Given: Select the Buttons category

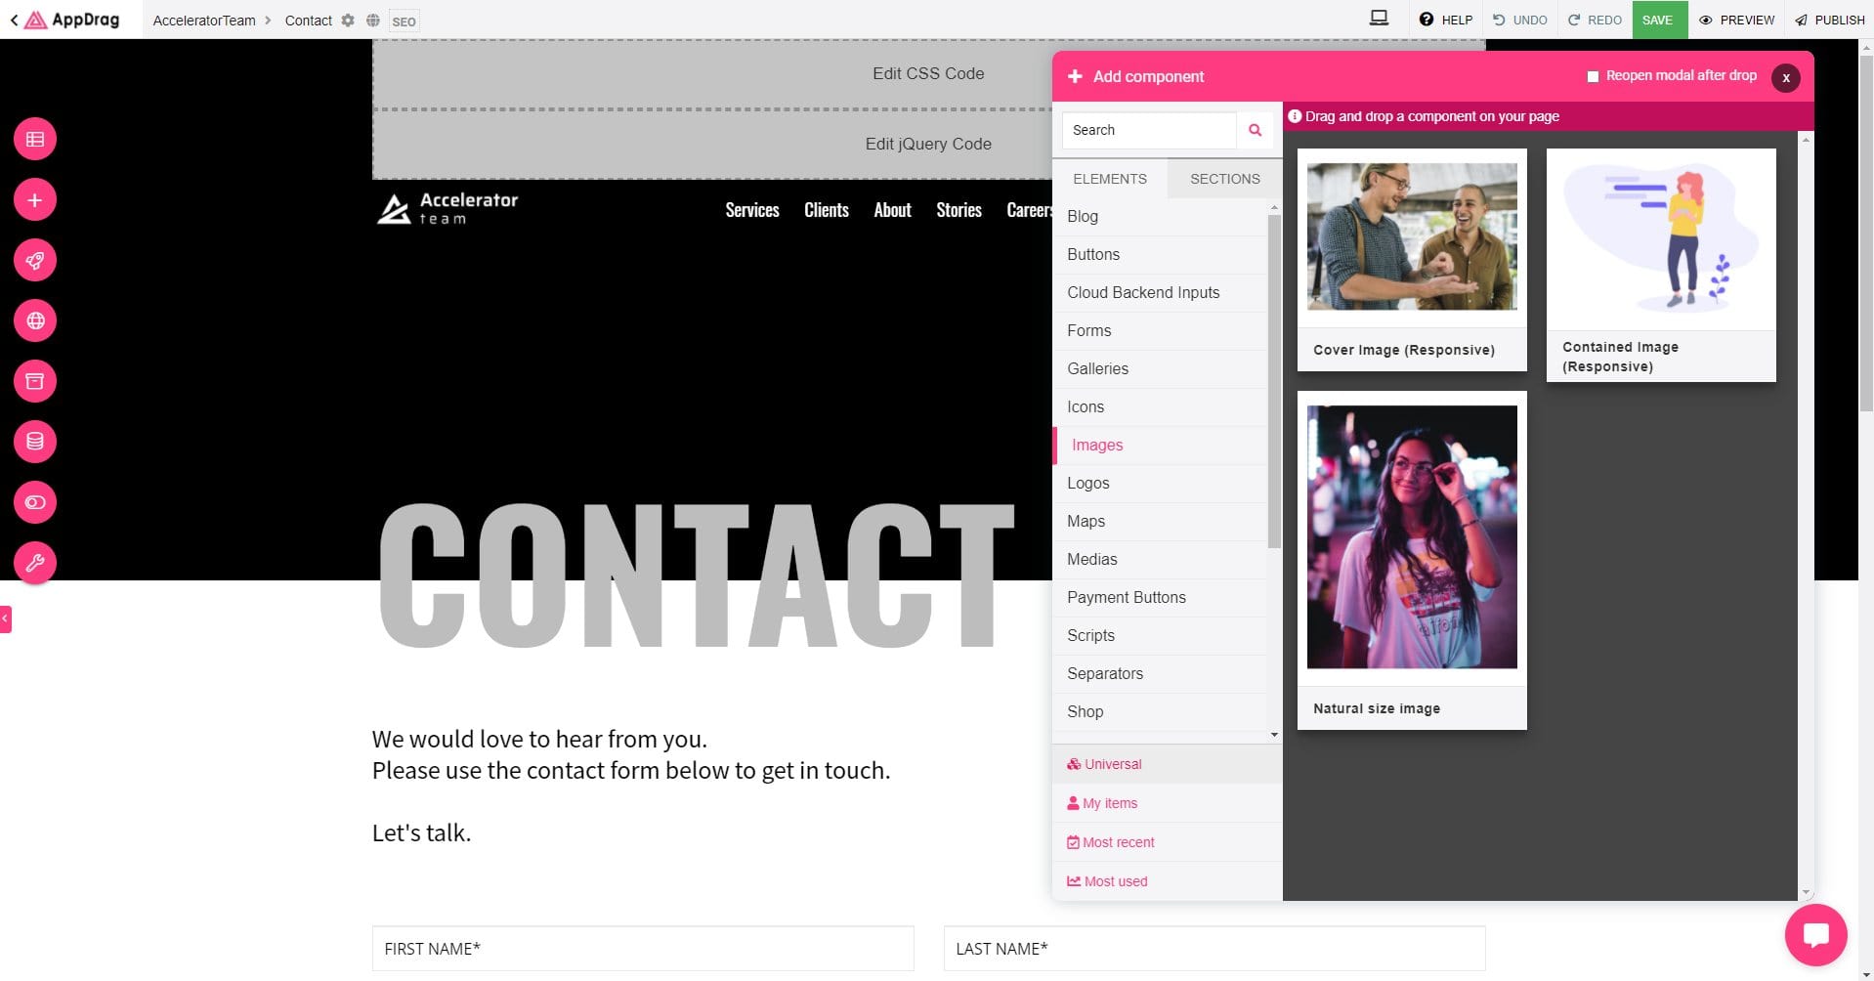Looking at the screenshot, I should pyautogui.click(x=1160, y=255).
